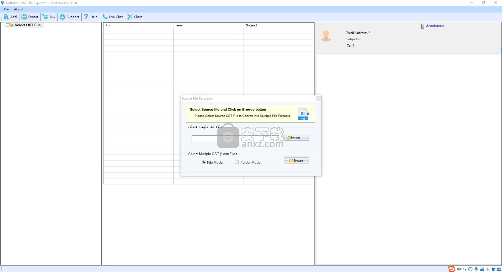Open the emoji smiley panel in tray

[x=470, y=269]
